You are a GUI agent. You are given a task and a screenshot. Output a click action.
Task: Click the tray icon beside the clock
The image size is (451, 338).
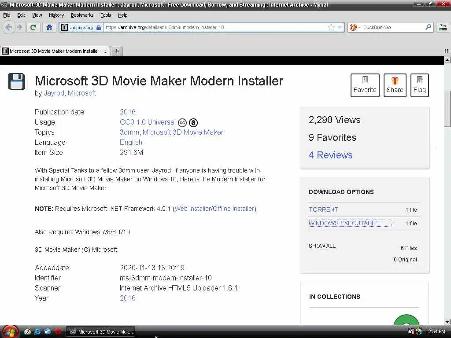click(419, 331)
